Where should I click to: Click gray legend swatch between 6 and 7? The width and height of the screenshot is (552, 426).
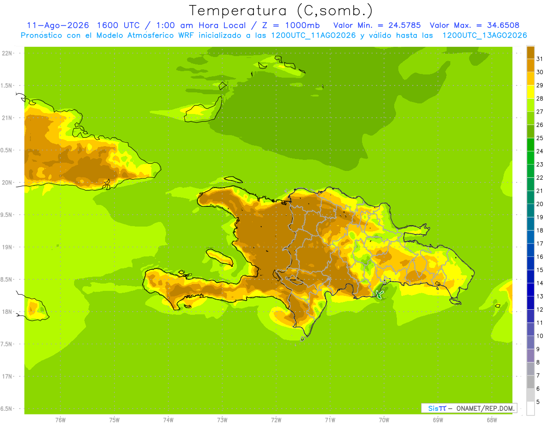530,382
